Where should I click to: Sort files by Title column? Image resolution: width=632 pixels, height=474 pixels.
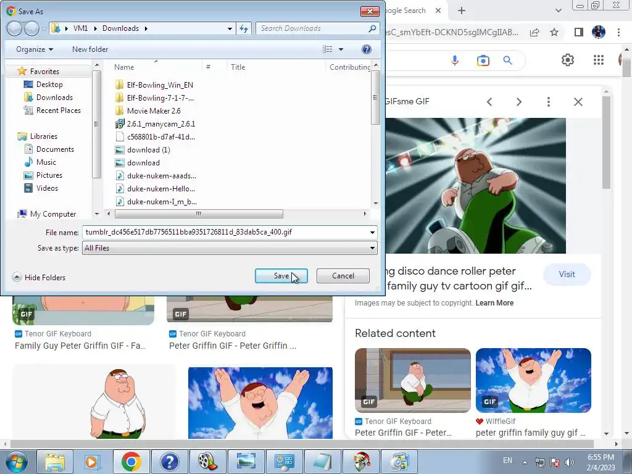click(x=238, y=67)
